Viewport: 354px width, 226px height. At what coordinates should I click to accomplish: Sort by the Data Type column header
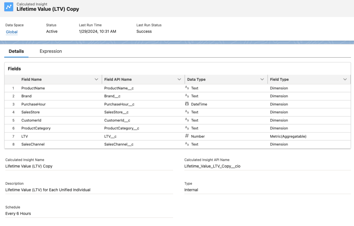(196, 79)
